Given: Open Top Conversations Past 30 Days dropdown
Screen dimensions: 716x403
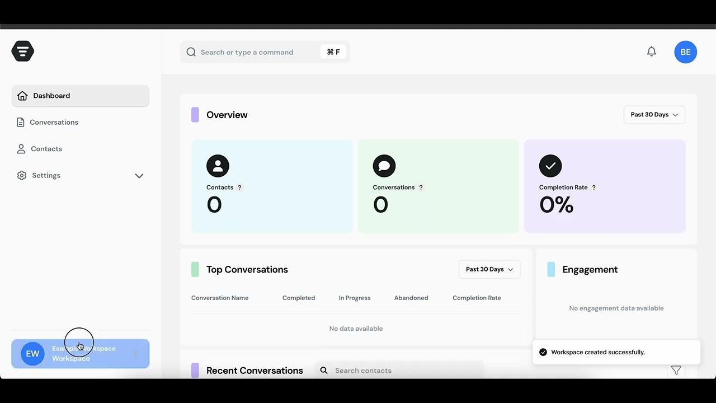Looking at the screenshot, I should (x=489, y=269).
